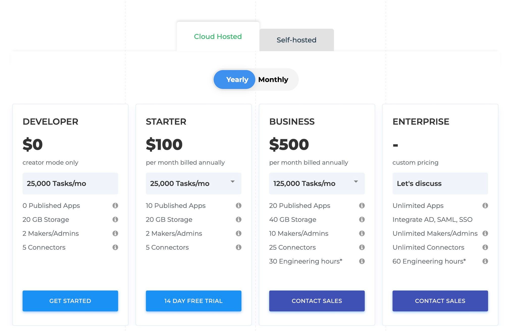This screenshot has width=505, height=331.
Task: Start the 14 DAY FREE TRIAL
Action: pyautogui.click(x=193, y=301)
